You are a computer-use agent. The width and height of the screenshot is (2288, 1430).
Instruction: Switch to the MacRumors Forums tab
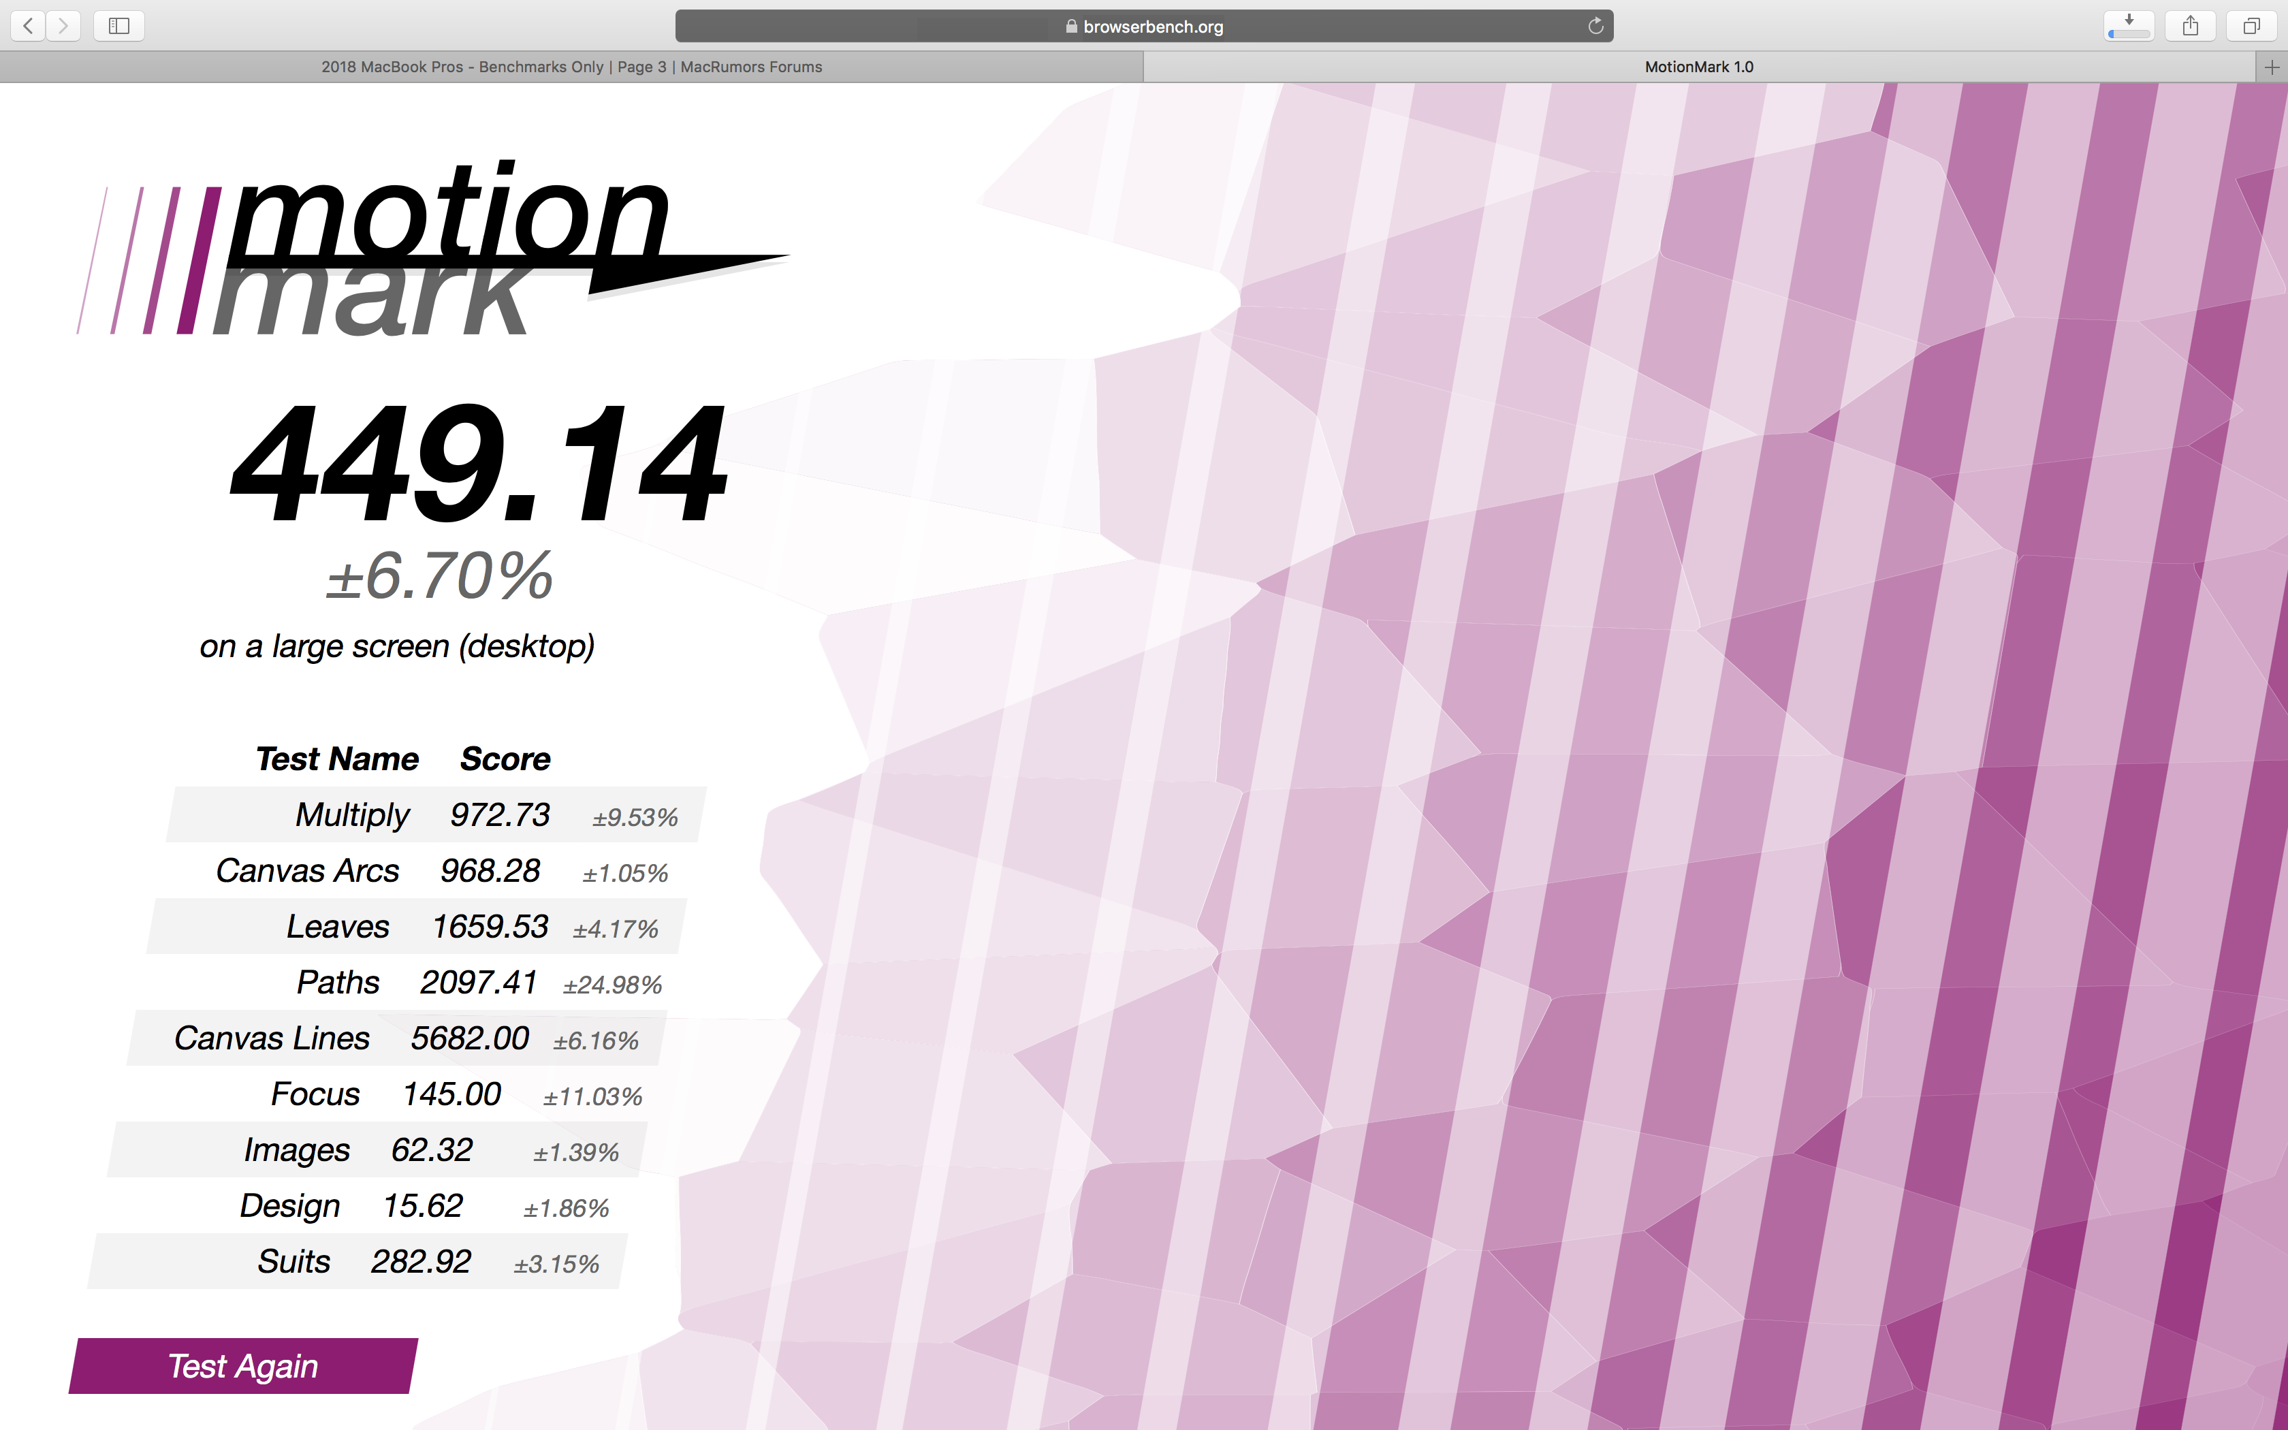pos(571,67)
